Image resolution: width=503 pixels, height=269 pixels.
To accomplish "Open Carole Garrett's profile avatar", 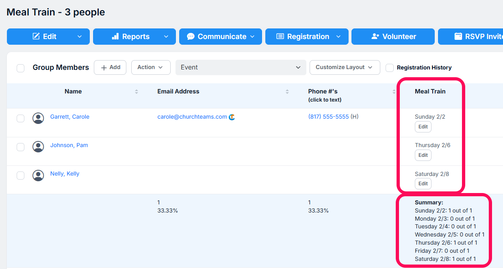I will (x=38, y=118).
